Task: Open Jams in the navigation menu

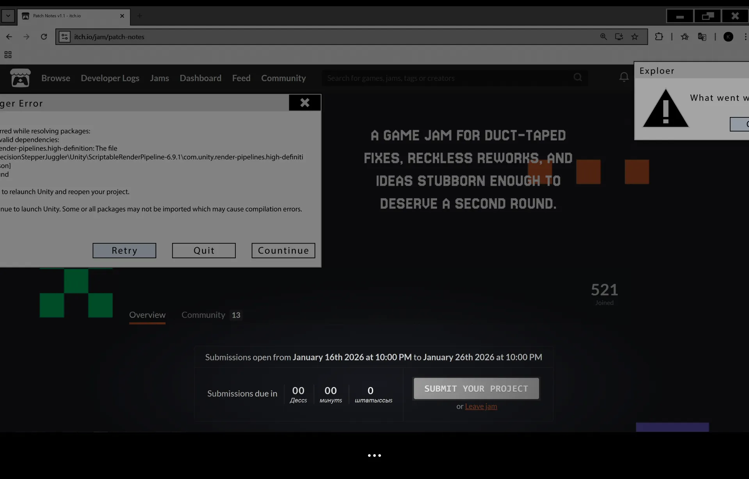Action: click(159, 78)
